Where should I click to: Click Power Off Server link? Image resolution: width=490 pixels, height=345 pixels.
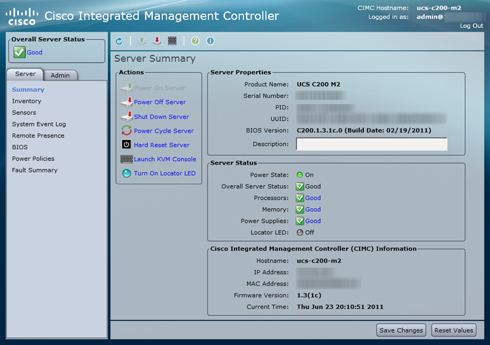click(x=160, y=102)
